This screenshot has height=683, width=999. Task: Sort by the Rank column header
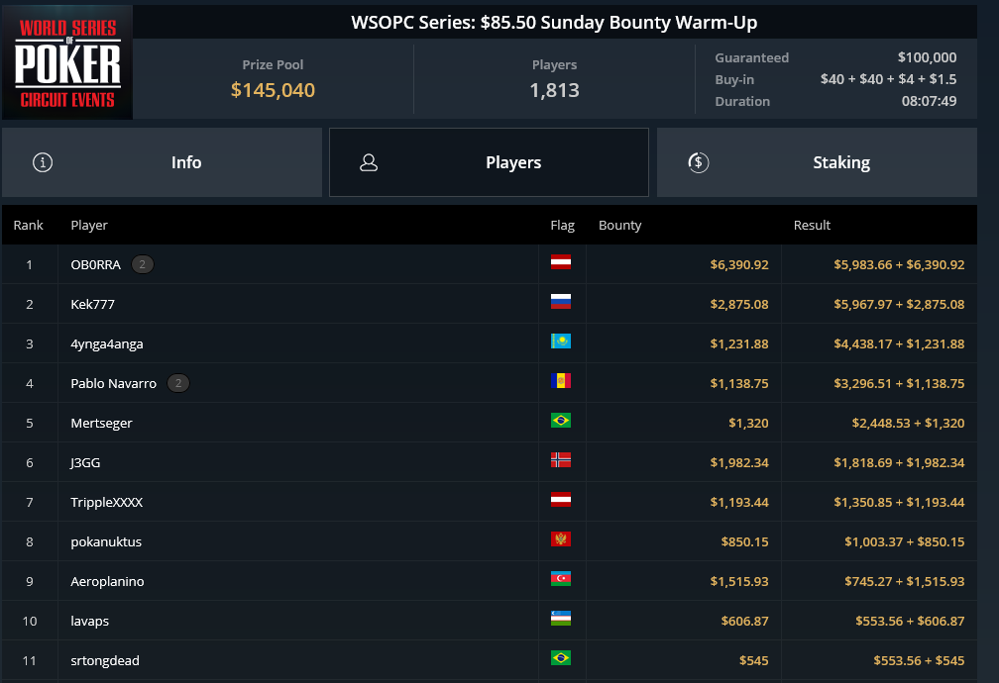coord(29,226)
